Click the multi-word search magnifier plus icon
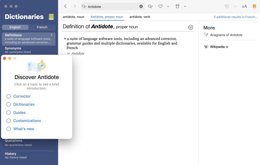The image size is (260, 165). 150,6
